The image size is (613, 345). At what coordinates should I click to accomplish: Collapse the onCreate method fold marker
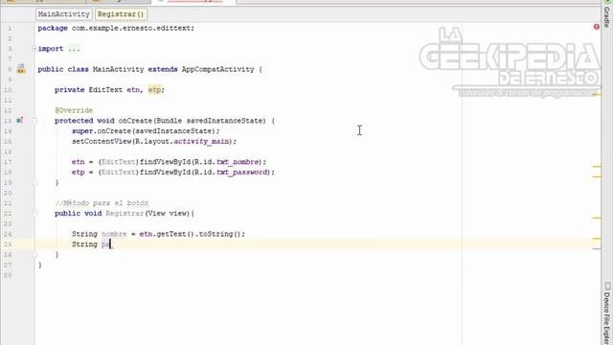point(34,121)
